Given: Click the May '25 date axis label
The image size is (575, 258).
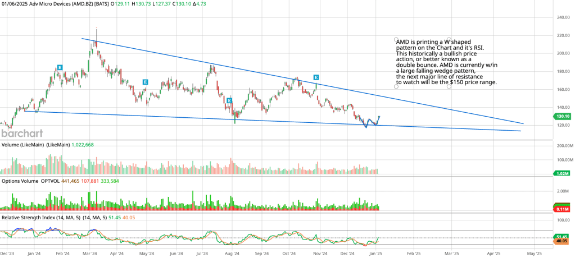Looking at the screenshot, I should coord(536,254).
